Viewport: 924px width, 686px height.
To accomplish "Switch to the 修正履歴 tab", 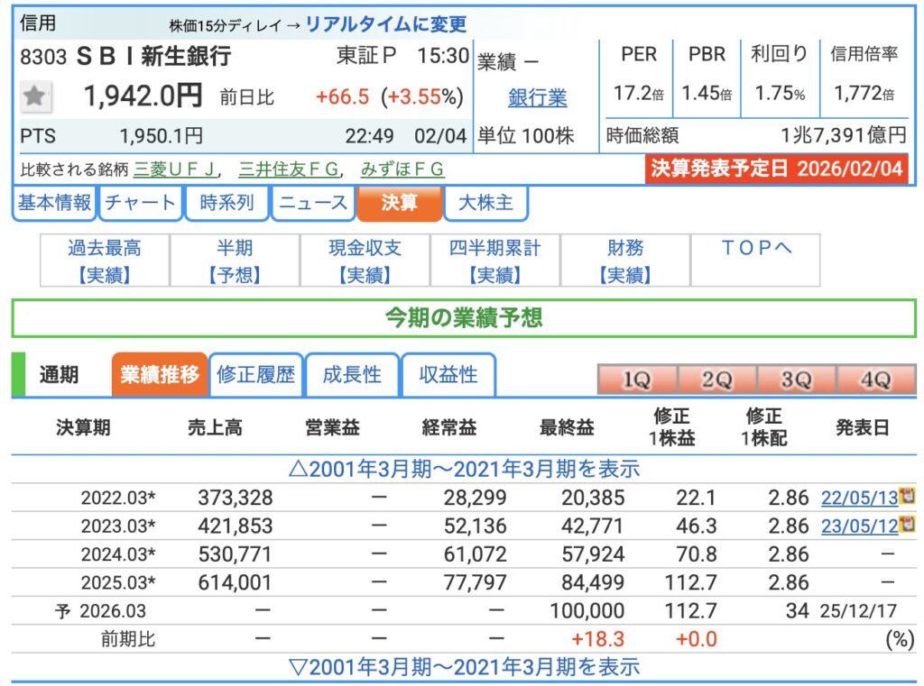I will pyautogui.click(x=256, y=375).
